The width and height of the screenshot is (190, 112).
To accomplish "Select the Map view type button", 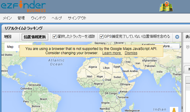I will point(10,47).
